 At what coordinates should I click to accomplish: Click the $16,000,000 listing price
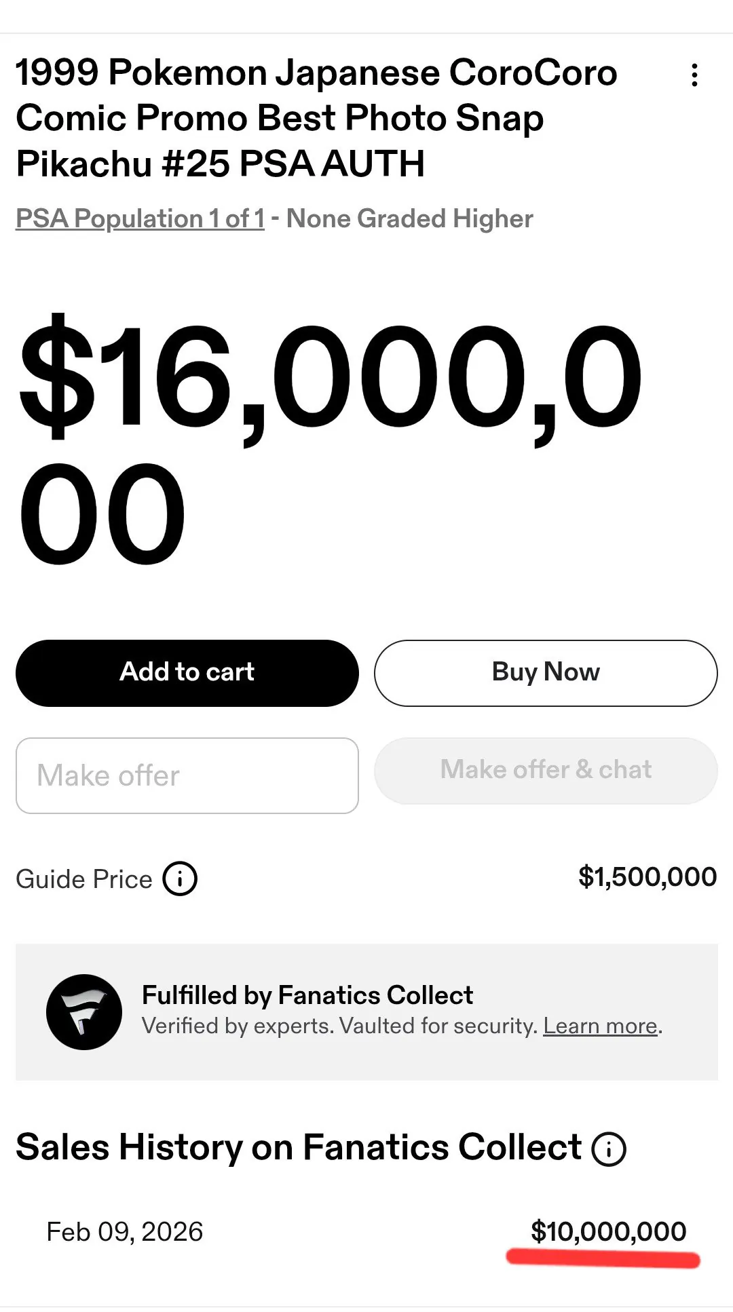[329, 441]
